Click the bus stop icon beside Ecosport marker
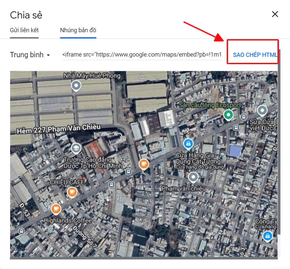Viewport: 290px width, 269px height. coord(244,117)
